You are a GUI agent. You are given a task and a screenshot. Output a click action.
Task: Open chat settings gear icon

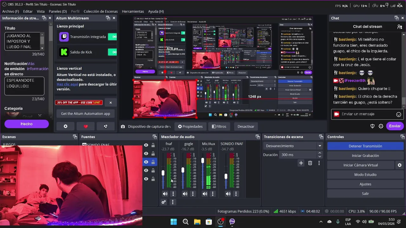(381, 126)
